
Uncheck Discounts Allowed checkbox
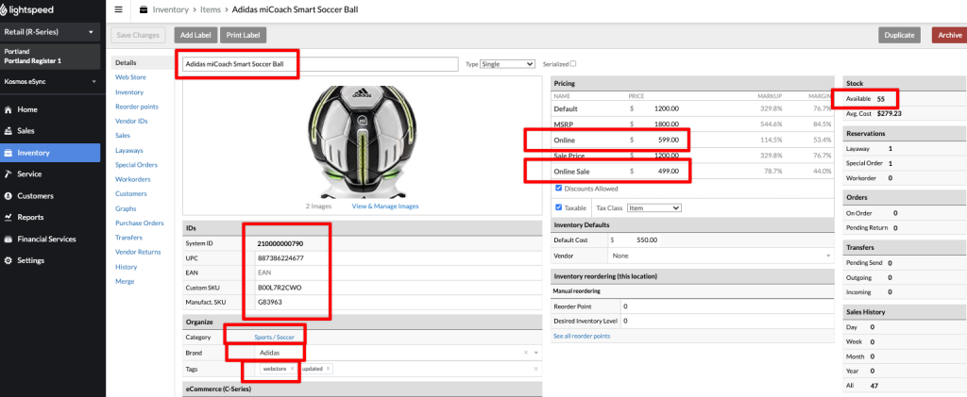559,189
